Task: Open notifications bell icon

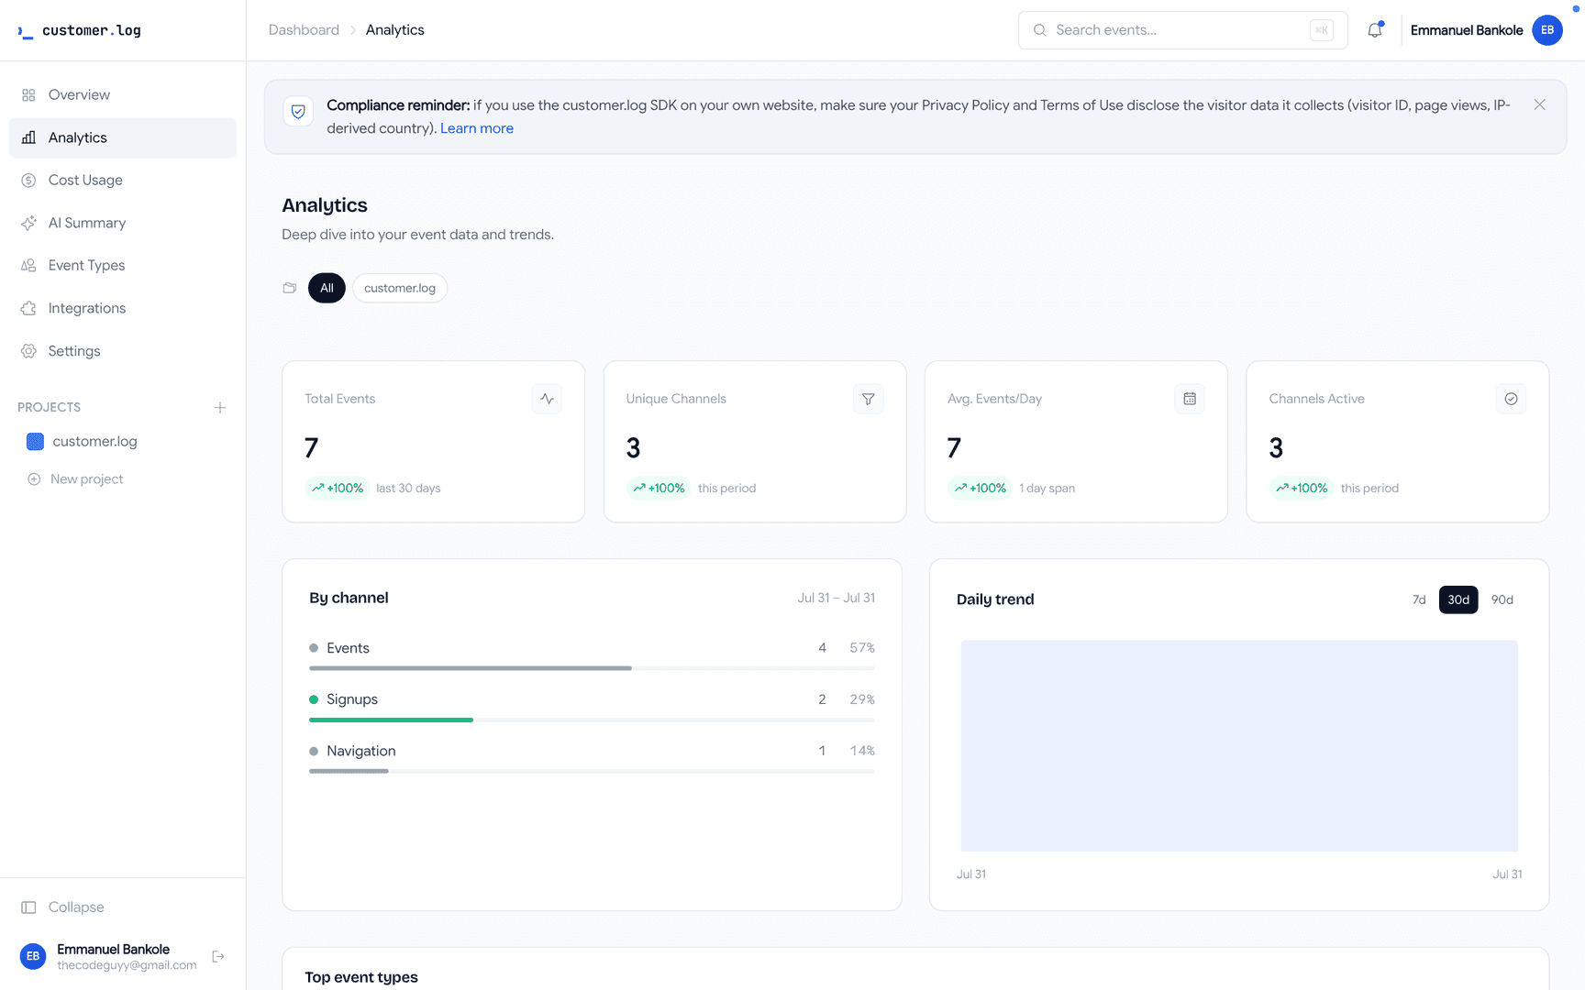Action: tap(1375, 30)
